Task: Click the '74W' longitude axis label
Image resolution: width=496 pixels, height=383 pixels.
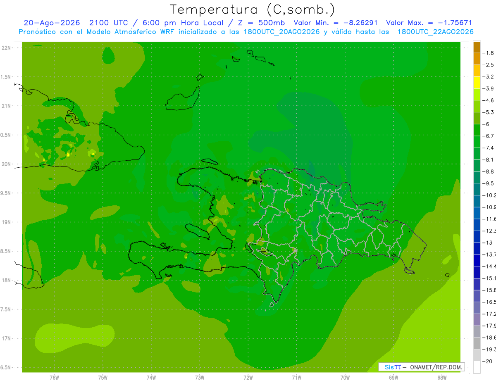Action: point(151,378)
